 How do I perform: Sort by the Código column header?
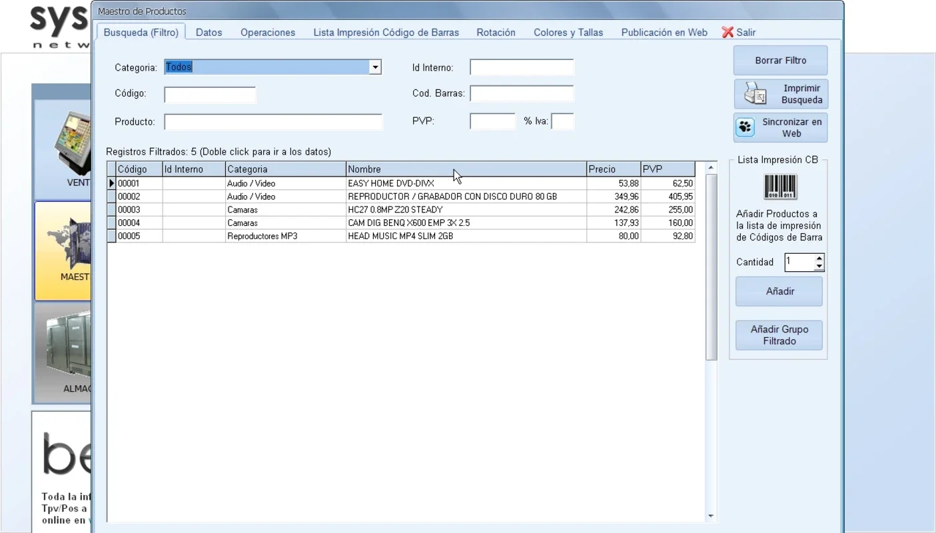[x=139, y=169]
